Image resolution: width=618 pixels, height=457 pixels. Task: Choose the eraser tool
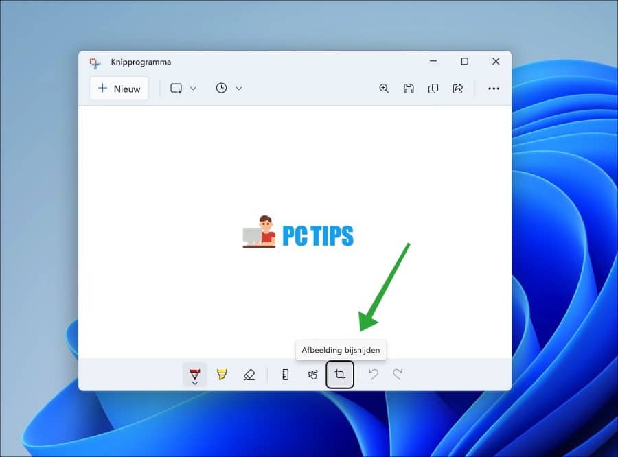(x=249, y=374)
